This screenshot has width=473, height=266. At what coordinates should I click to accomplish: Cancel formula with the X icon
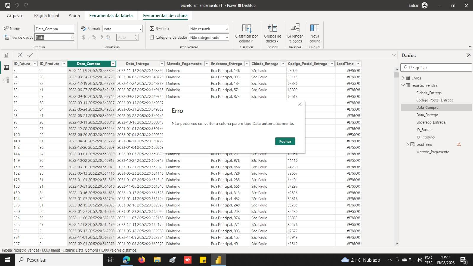tap(20, 55)
